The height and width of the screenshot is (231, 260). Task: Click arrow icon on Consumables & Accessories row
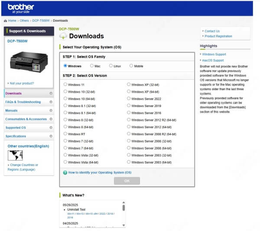[x=51, y=119]
